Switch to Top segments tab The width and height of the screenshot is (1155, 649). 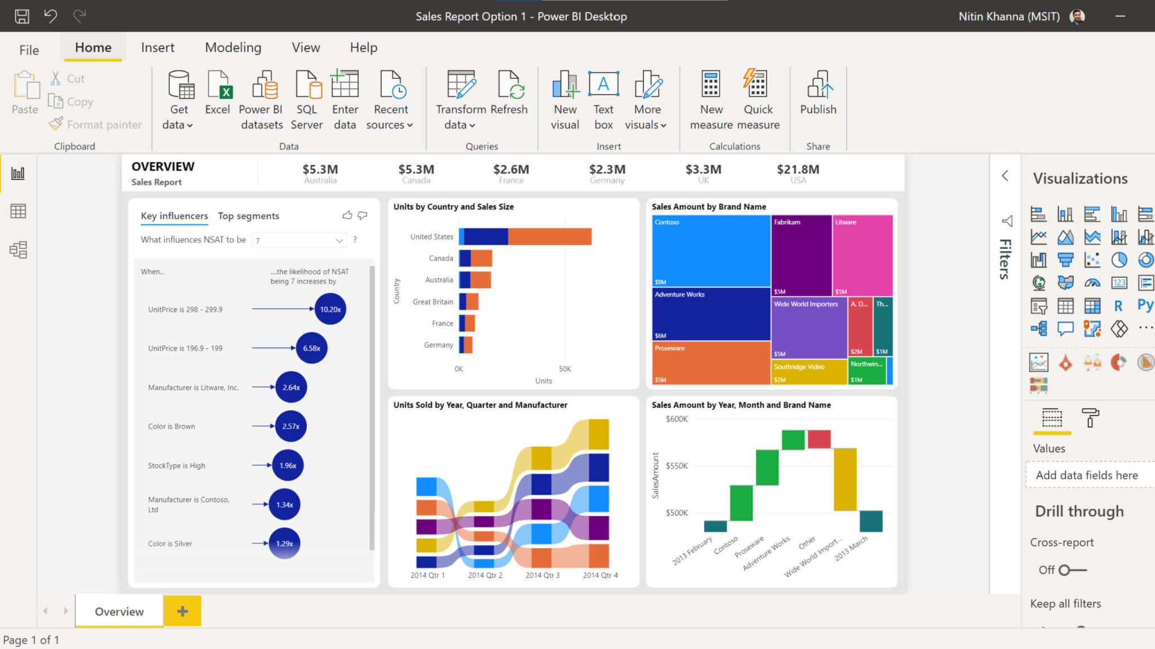click(x=248, y=216)
